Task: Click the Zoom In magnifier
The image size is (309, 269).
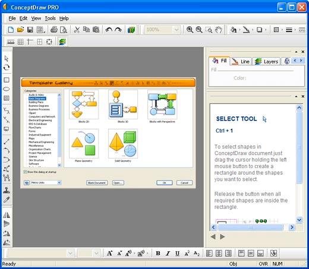Action: 190,30
